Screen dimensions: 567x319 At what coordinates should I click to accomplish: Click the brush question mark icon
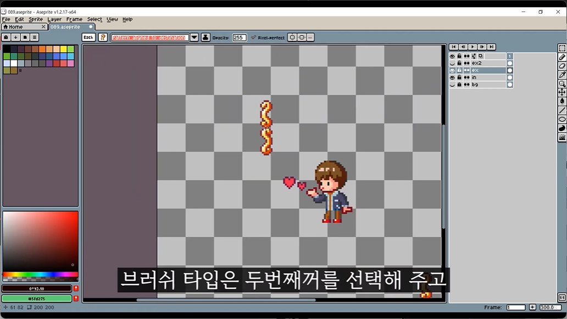coord(103,37)
